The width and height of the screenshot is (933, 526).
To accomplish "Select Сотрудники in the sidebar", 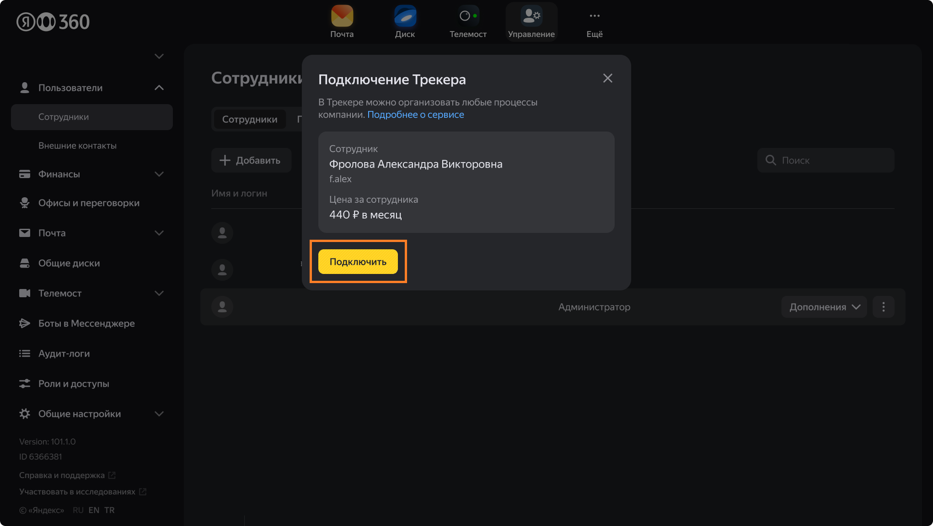I will (92, 117).
